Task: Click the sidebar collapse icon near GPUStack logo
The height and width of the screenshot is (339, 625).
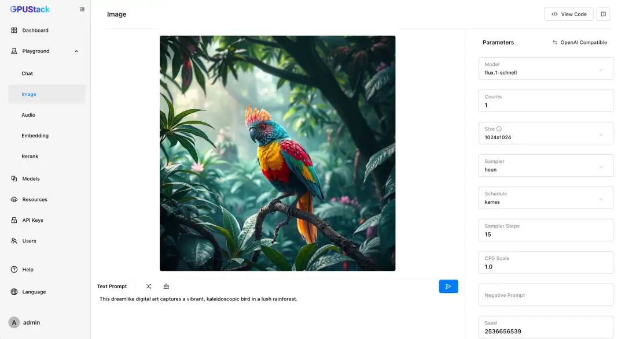Action: tap(82, 9)
